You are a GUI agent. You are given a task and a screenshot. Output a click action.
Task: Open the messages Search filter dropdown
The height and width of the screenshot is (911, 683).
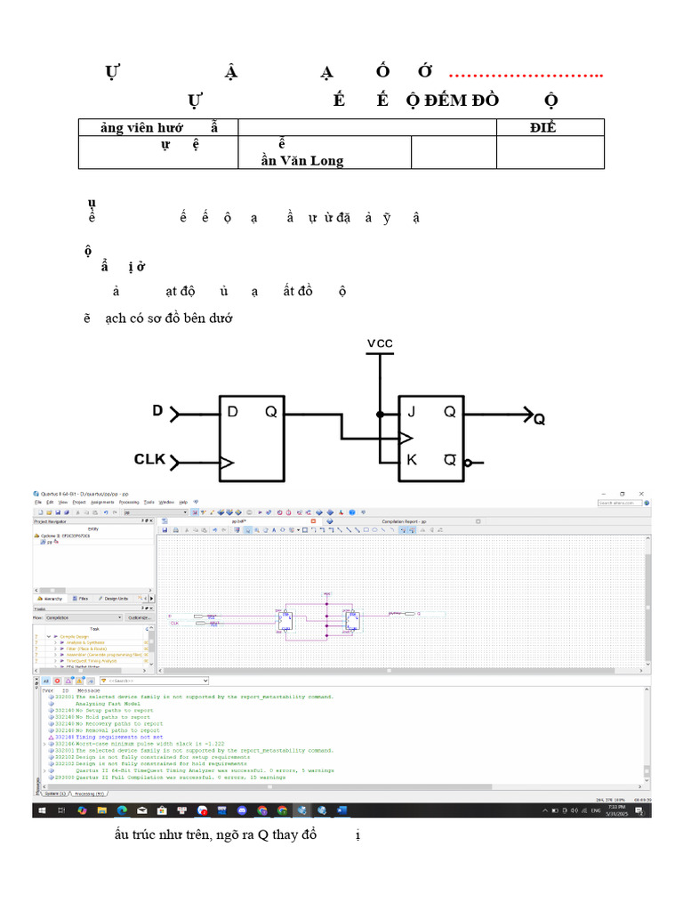[205, 681]
